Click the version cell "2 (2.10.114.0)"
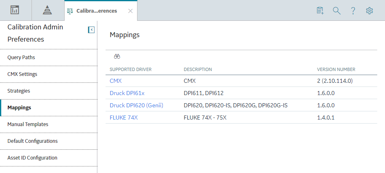The width and height of the screenshot is (385, 173). [335, 81]
